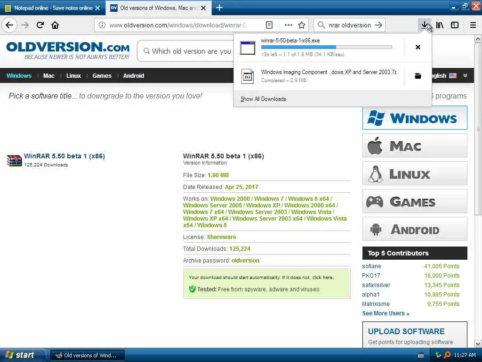Click the forward navigation arrow
The image size is (482, 362).
click(x=25, y=25)
